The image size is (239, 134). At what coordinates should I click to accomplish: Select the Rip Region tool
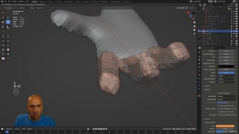(8, 58)
